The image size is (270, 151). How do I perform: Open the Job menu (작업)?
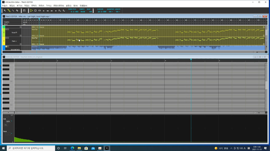click(x=27, y=6)
